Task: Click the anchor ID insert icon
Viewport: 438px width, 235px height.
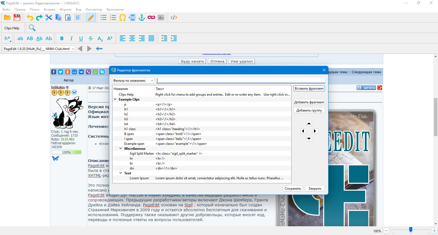Action: [x=142, y=17]
